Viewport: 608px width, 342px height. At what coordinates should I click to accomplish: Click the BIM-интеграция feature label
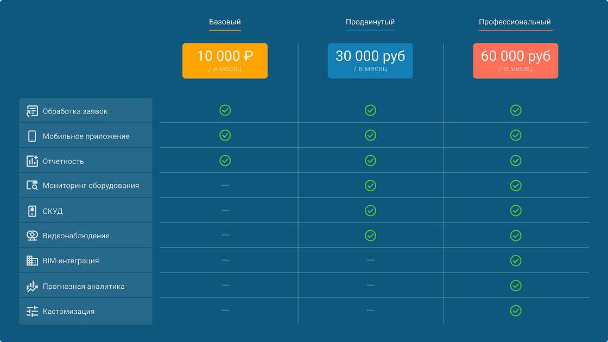point(71,261)
